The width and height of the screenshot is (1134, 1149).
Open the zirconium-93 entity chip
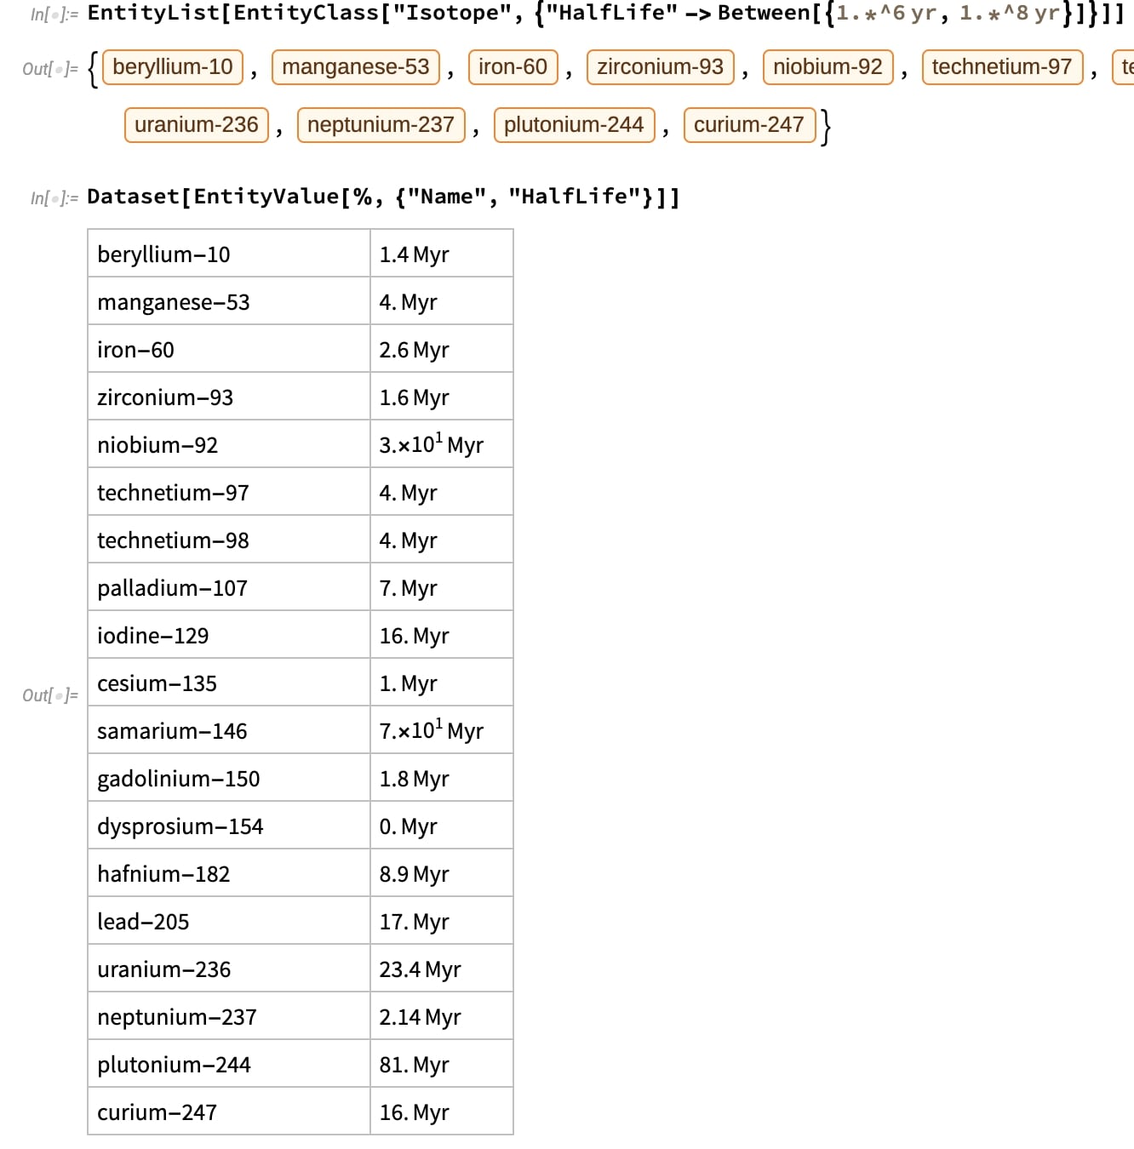660,67
